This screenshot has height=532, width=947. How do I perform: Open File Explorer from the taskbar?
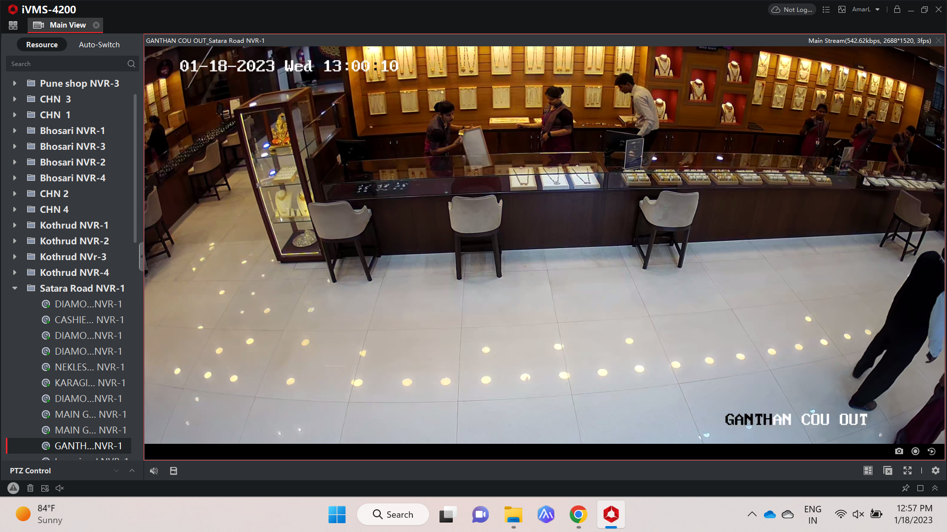click(x=513, y=515)
